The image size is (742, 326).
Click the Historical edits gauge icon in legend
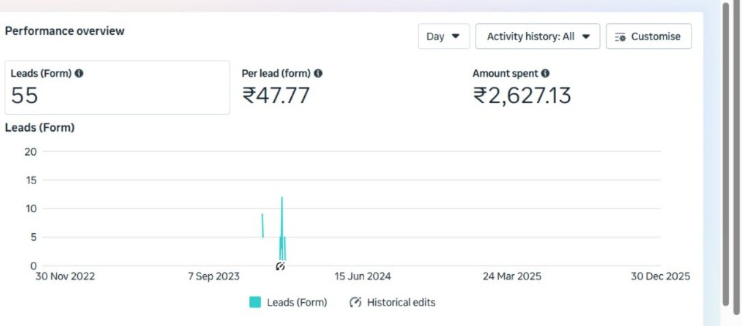click(x=355, y=302)
